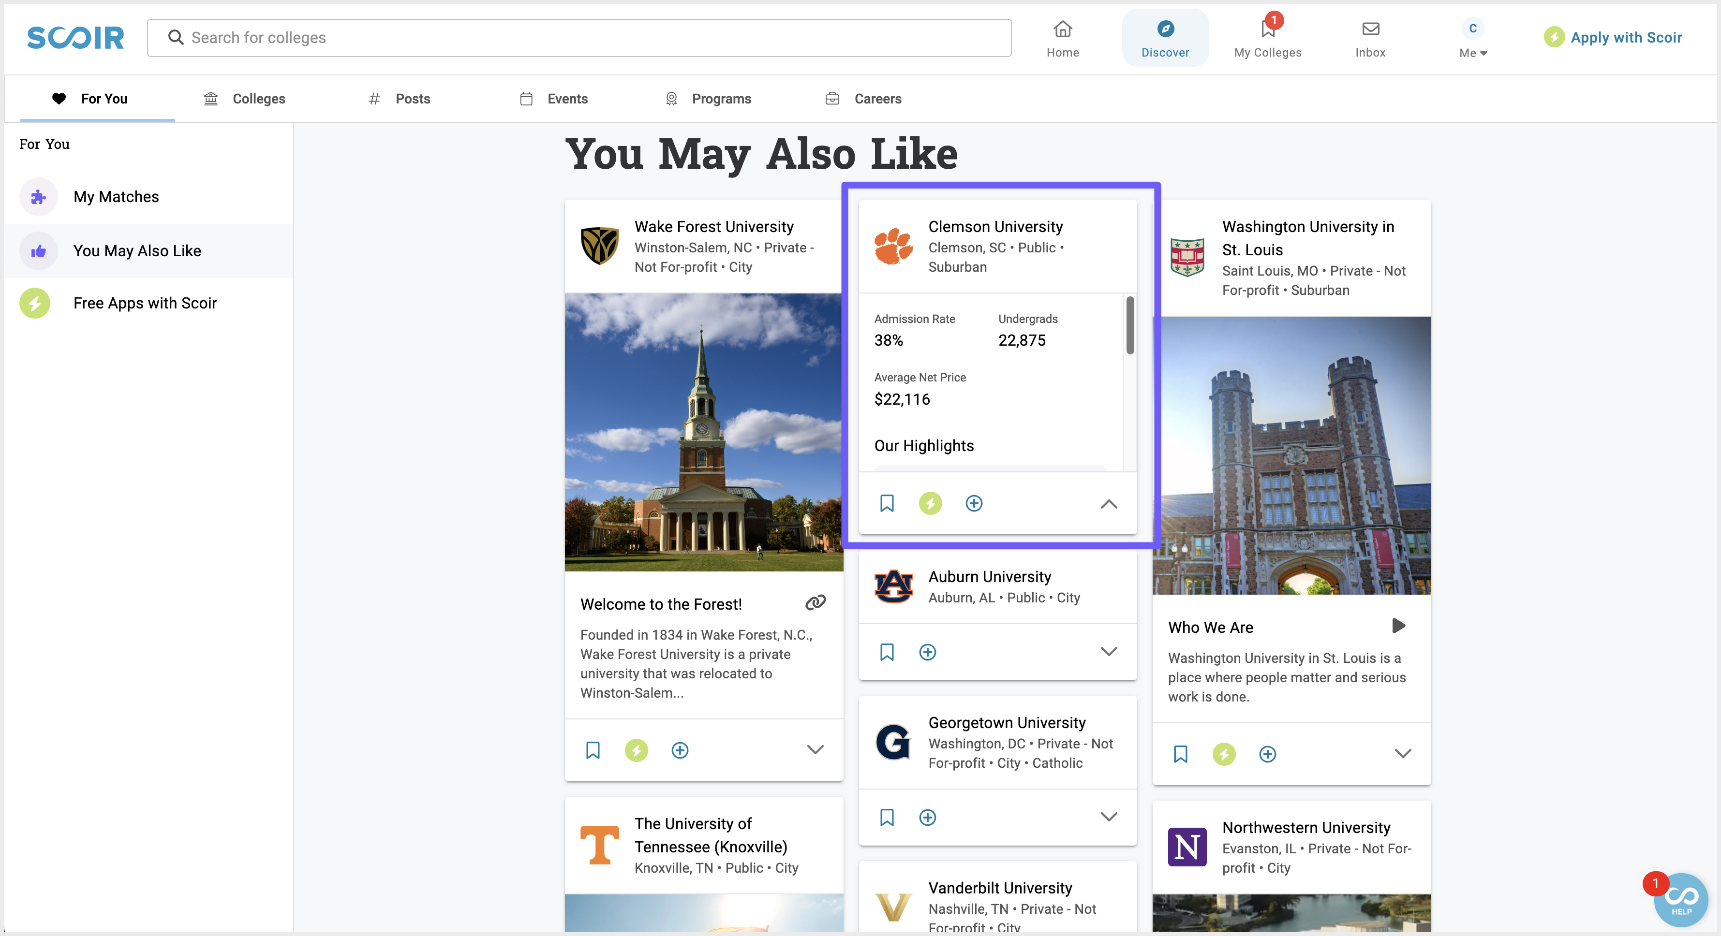Go to Home in top navigation

pos(1062,38)
